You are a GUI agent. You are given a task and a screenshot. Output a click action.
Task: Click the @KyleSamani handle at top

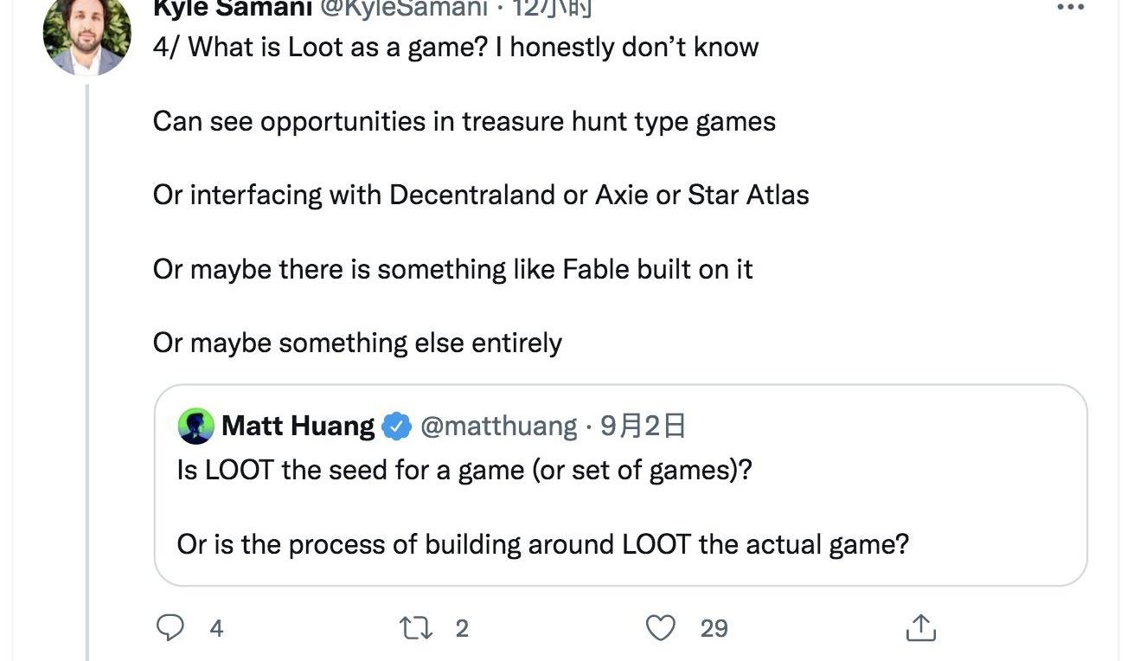404,8
